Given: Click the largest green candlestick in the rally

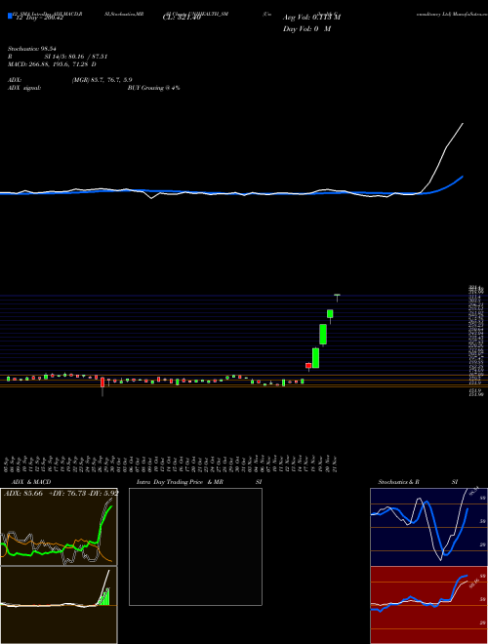Looking at the screenshot, I should point(323,335).
